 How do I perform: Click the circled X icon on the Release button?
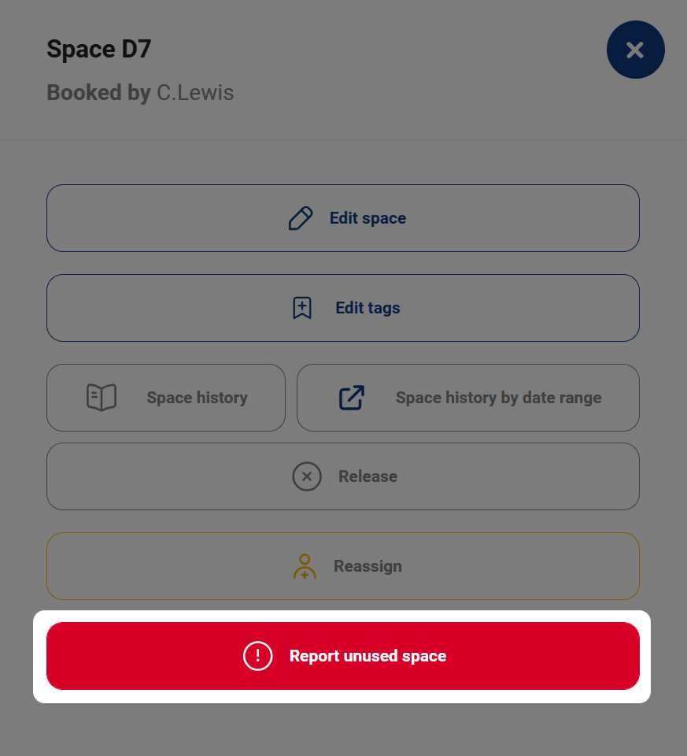tap(307, 476)
